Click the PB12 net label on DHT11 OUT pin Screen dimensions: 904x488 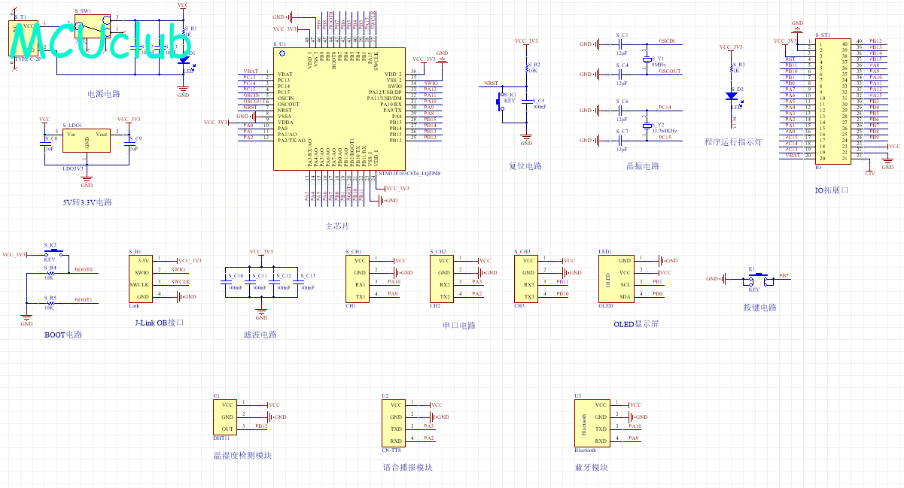261,426
